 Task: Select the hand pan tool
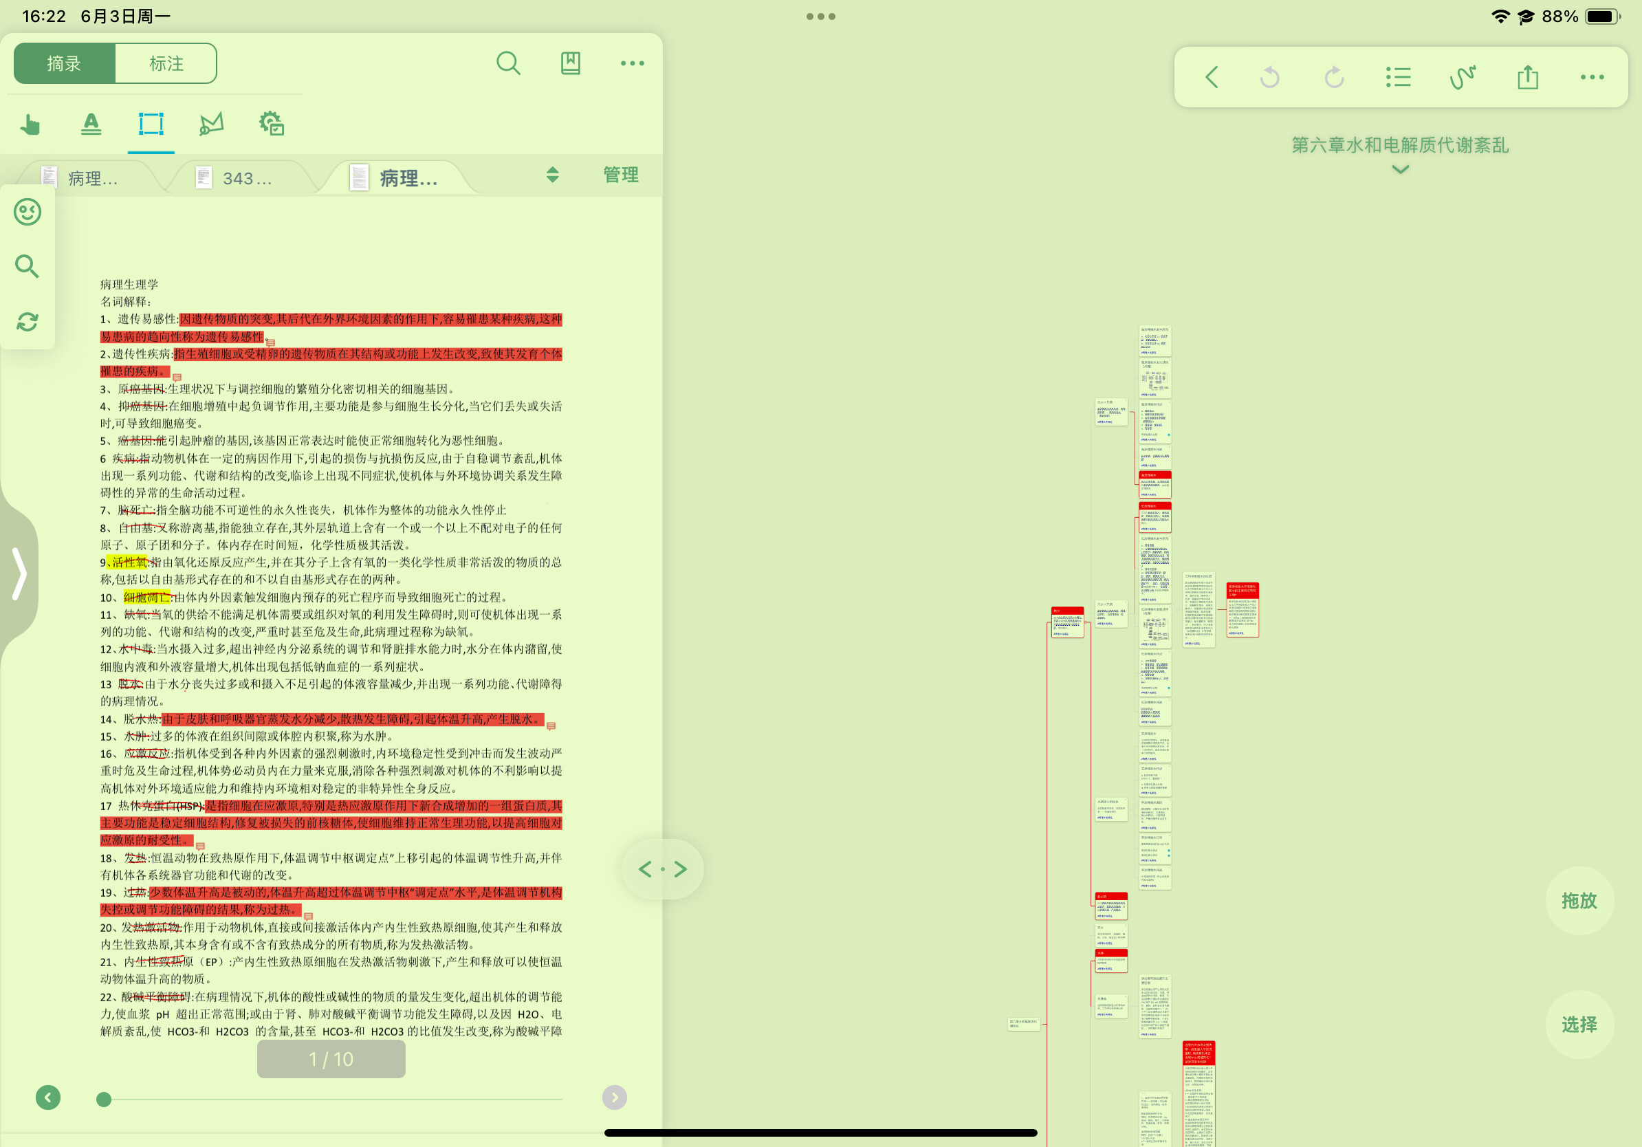pyautogui.click(x=30, y=124)
